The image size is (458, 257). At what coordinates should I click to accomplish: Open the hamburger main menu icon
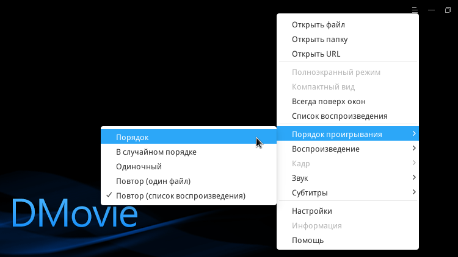[415, 10]
